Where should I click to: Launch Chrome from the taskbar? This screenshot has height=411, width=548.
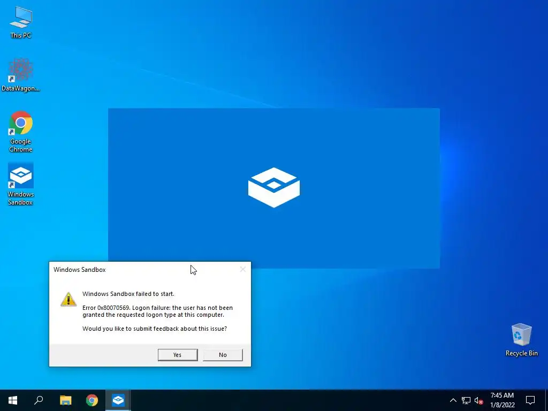point(92,400)
